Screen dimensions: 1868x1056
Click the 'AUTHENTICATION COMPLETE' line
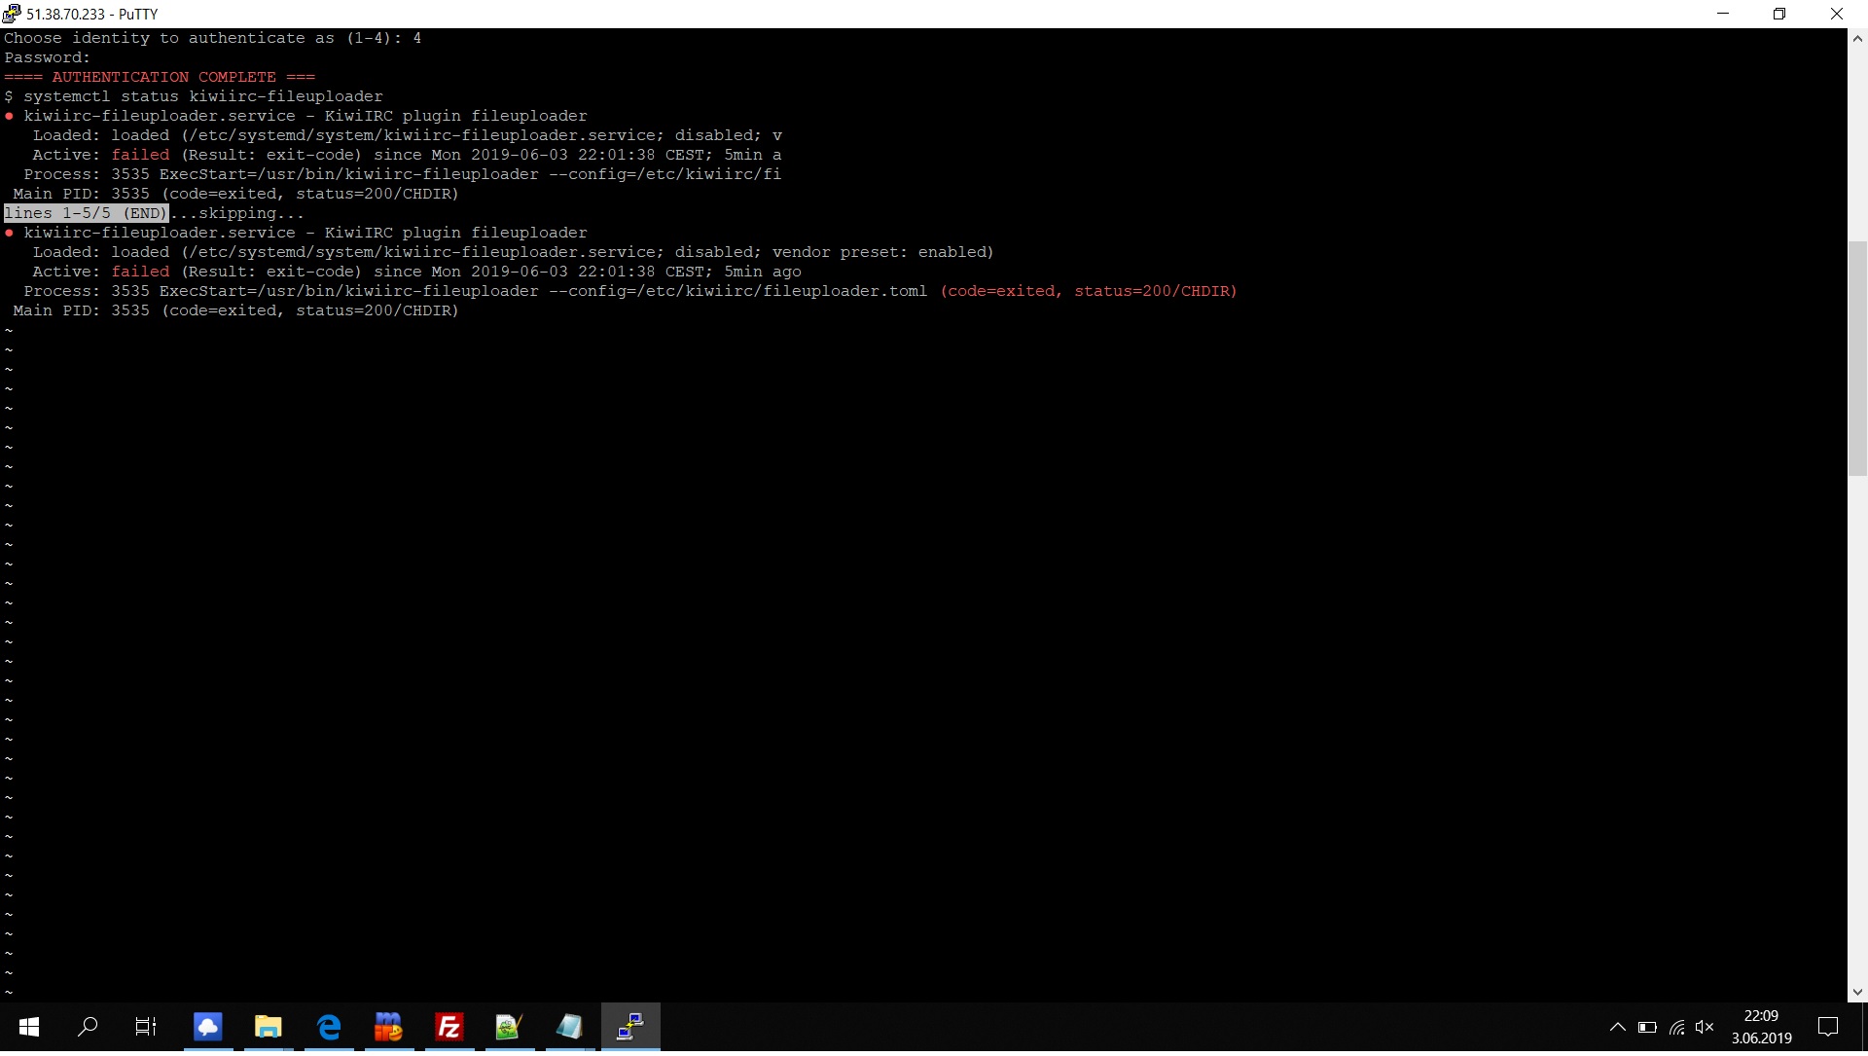point(160,77)
